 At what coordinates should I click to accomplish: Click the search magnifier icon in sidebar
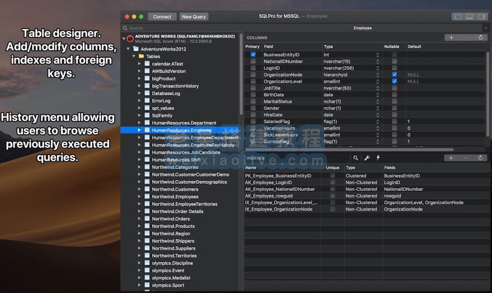[125, 28]
